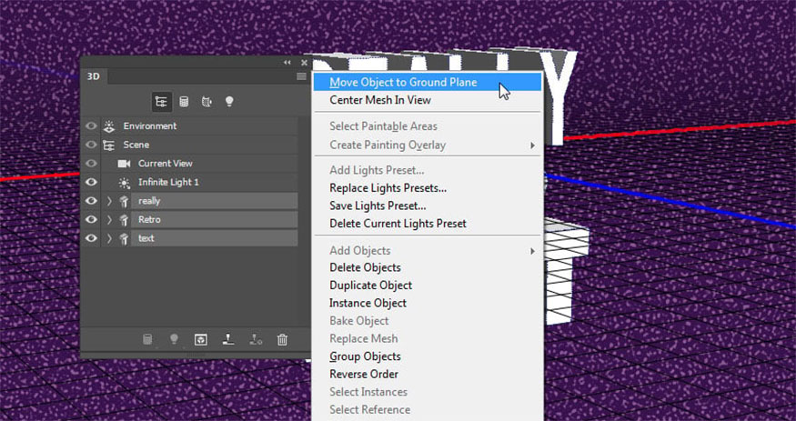
Task: Expand the 'really' mesh chevron
Action: pyautogui.click(x=109, y=201)
